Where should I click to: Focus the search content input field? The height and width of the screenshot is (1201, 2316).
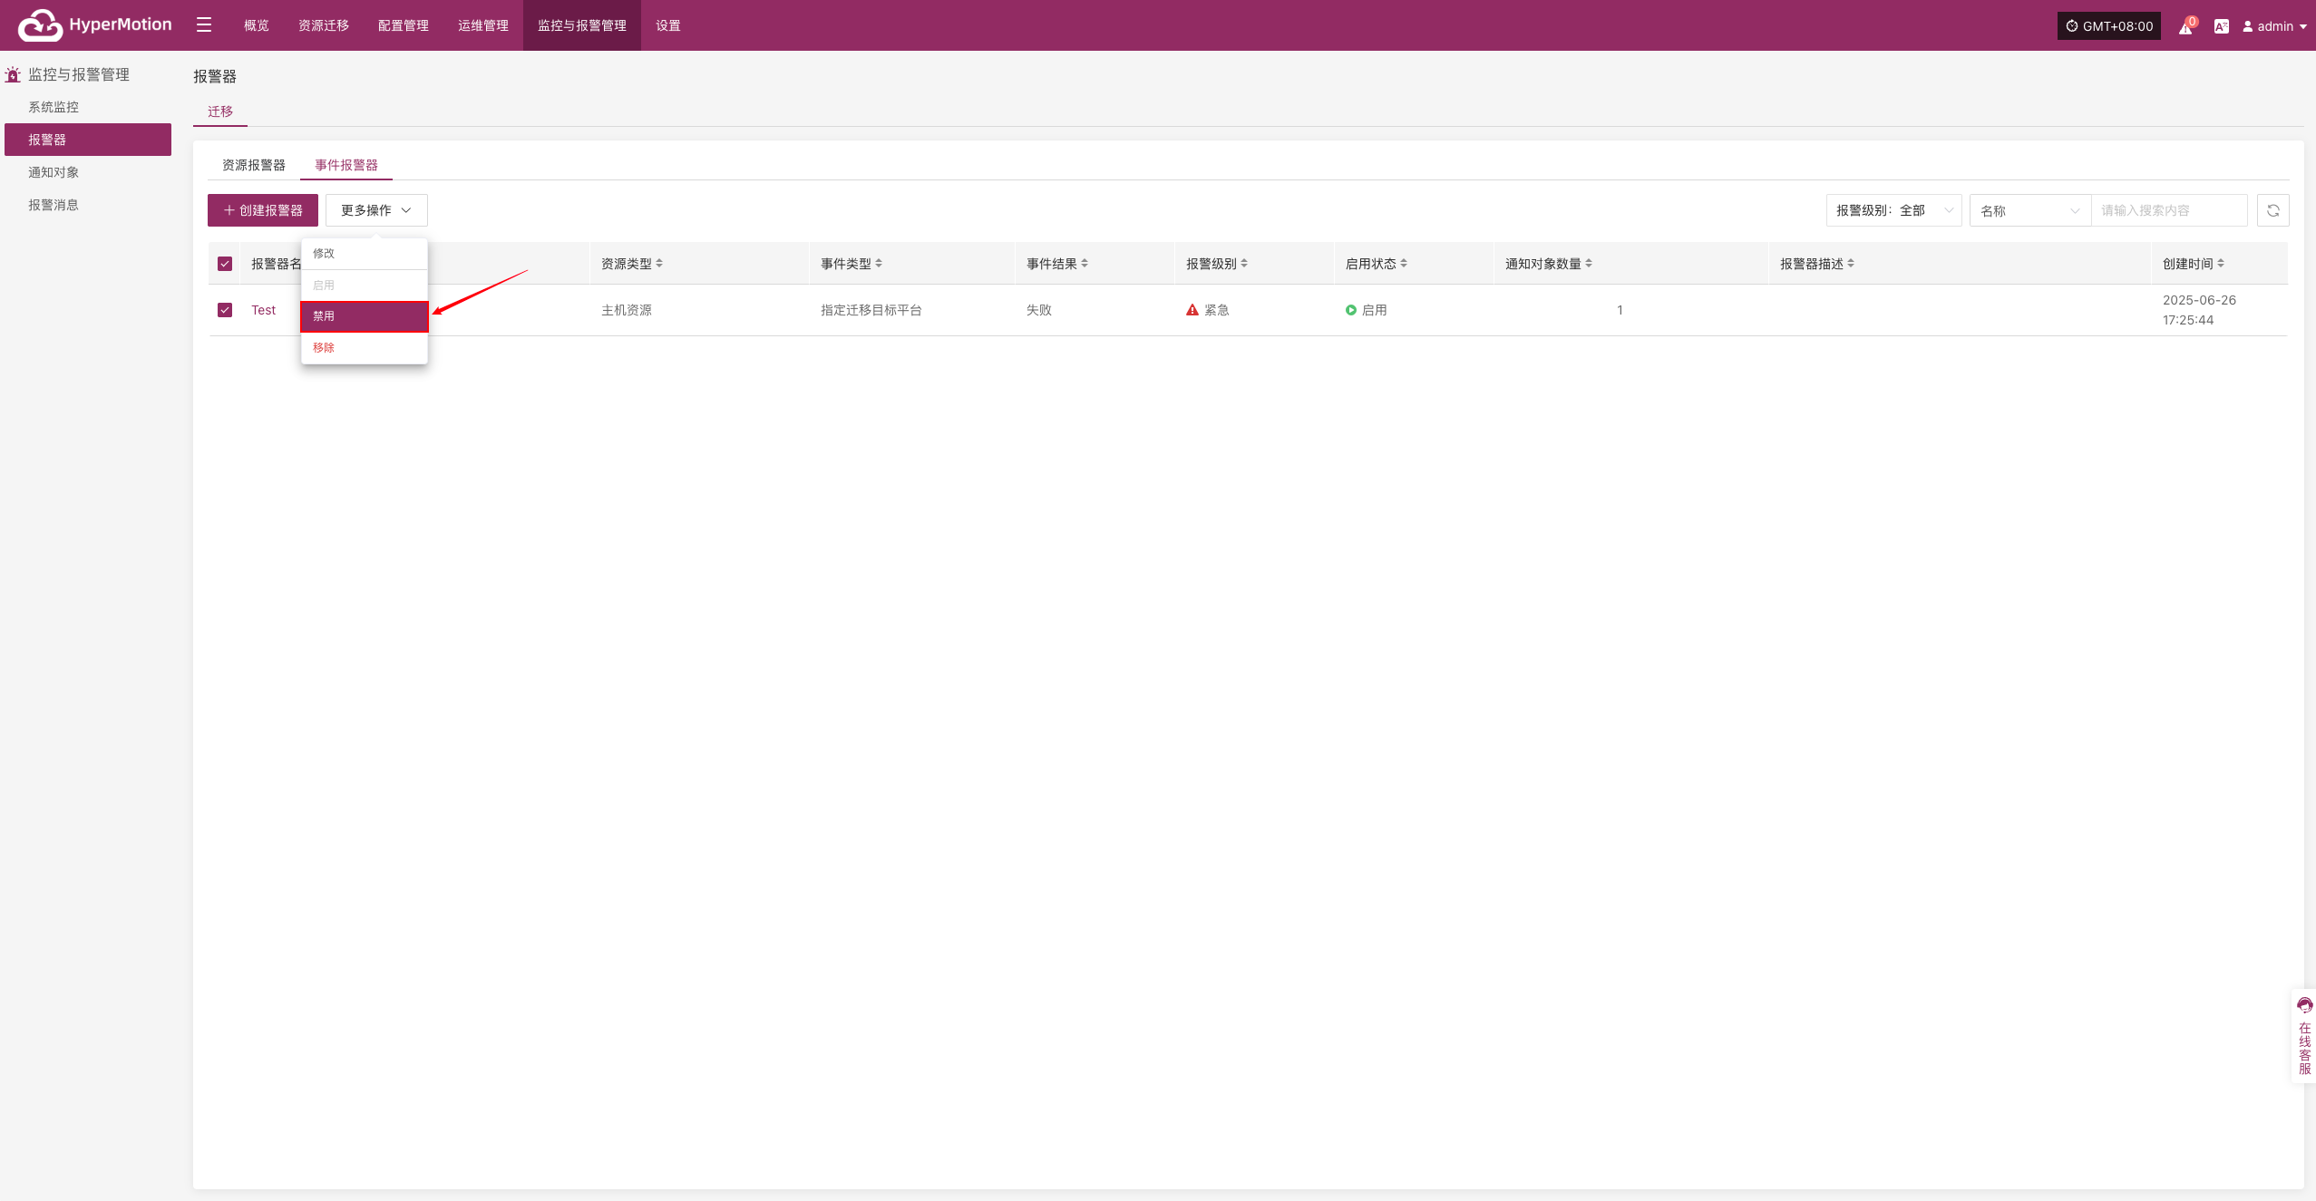[2169, 210]
